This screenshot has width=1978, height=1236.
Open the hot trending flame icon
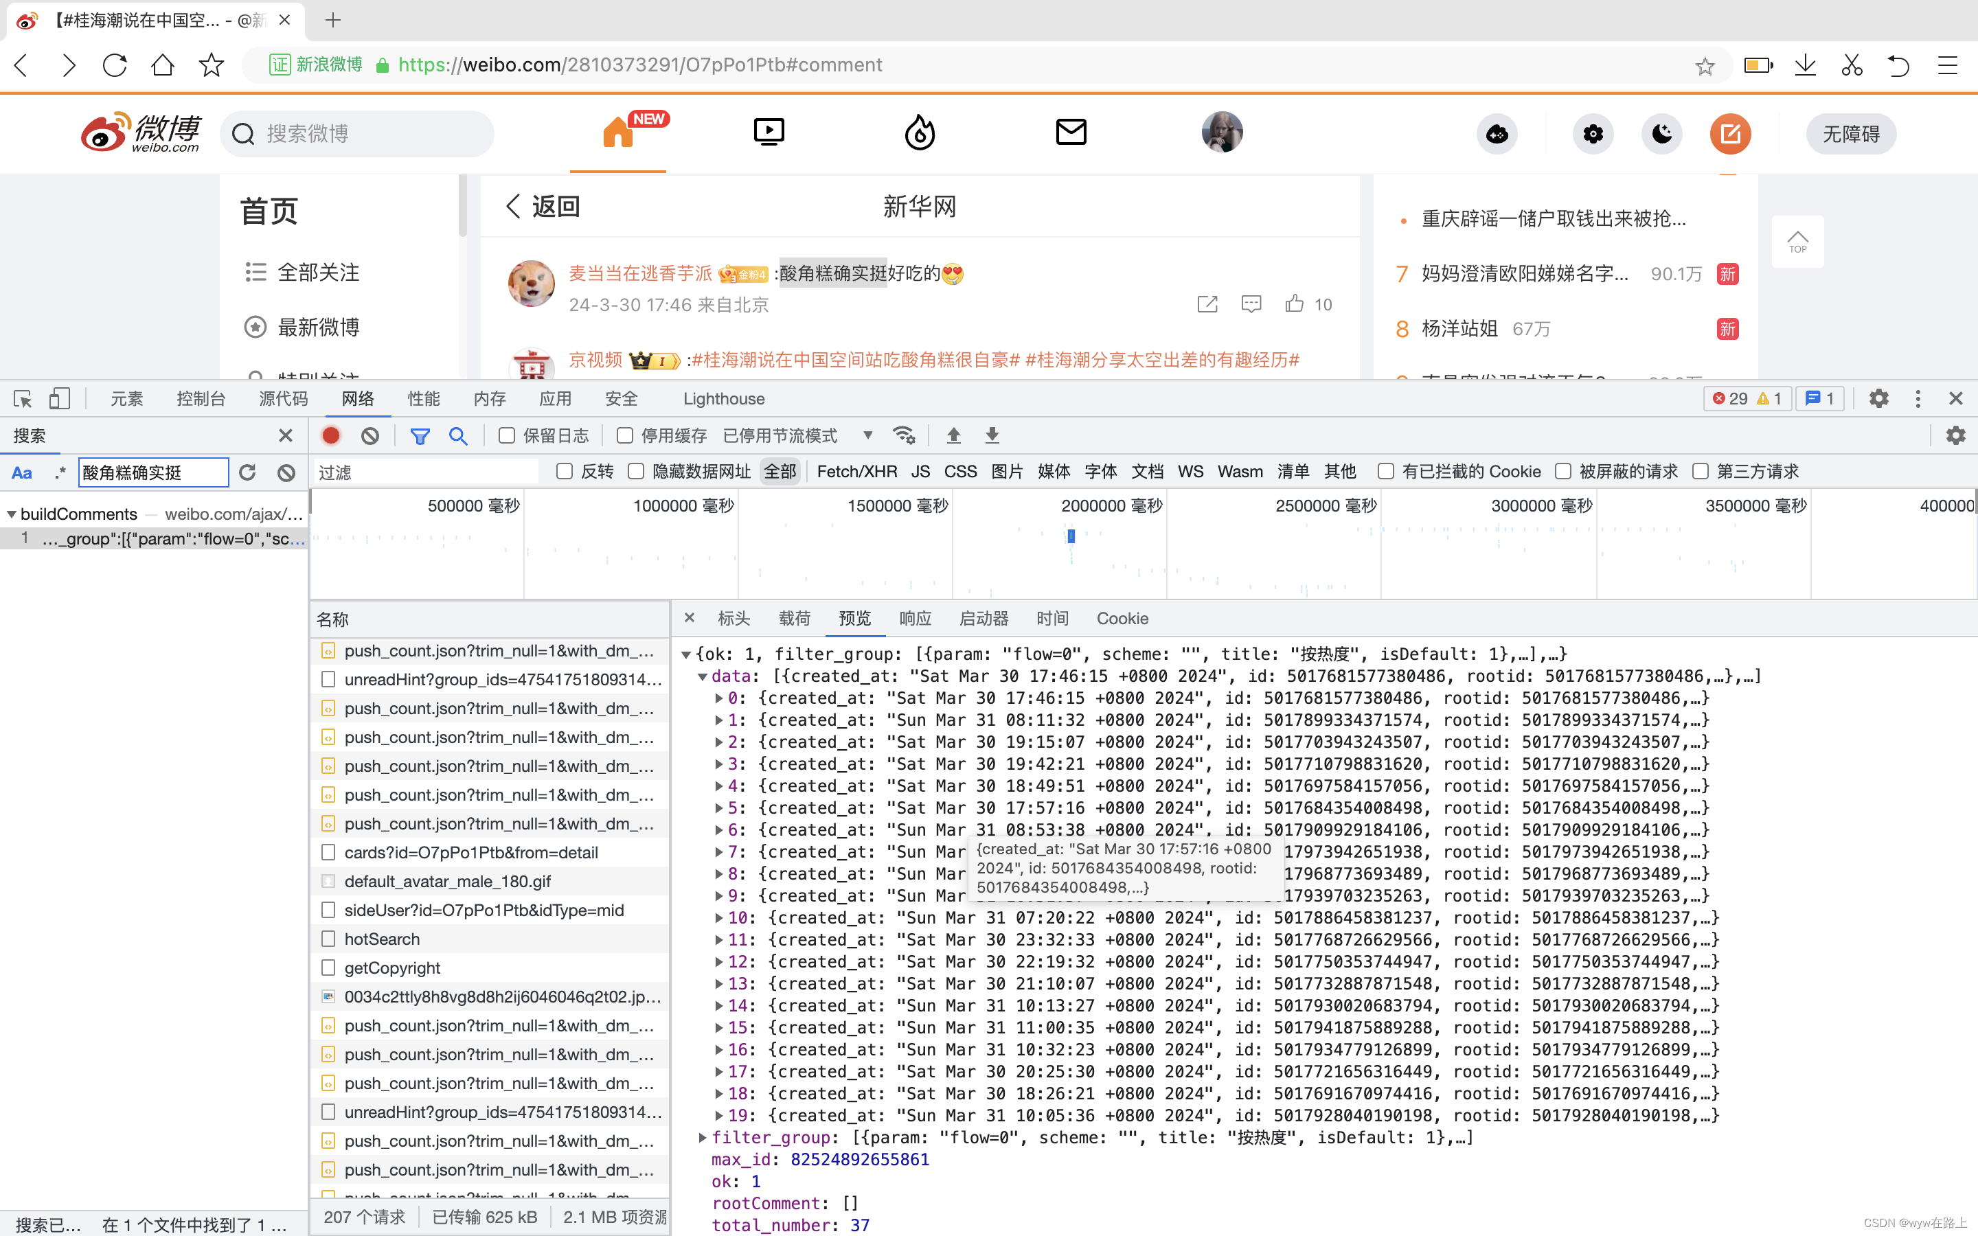click(x=920, y=133)
